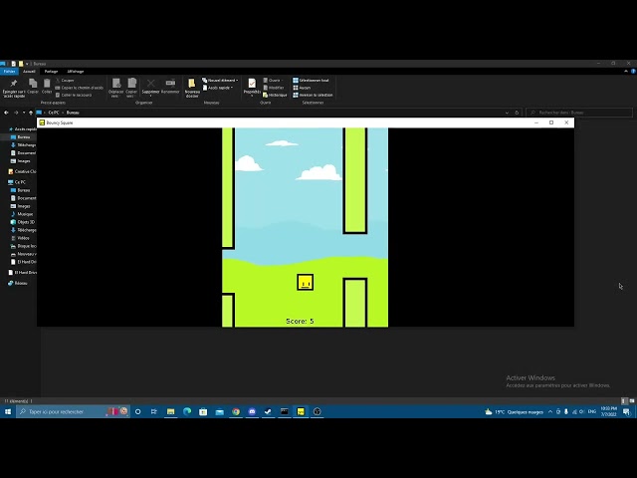Viewport: 637px width, 478px height.
Task: Select Téléchargements under Accès rapide
Action: 24,145
